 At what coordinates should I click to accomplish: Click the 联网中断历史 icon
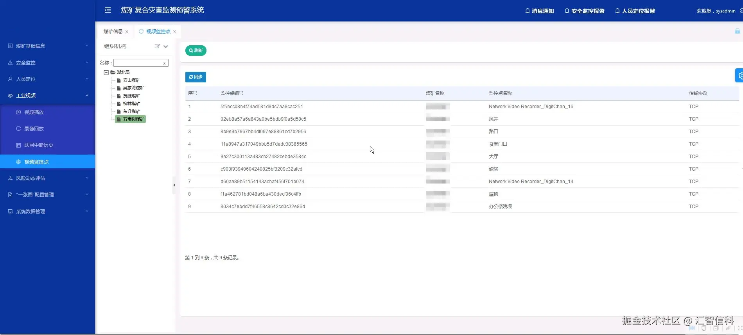point(18,145)
